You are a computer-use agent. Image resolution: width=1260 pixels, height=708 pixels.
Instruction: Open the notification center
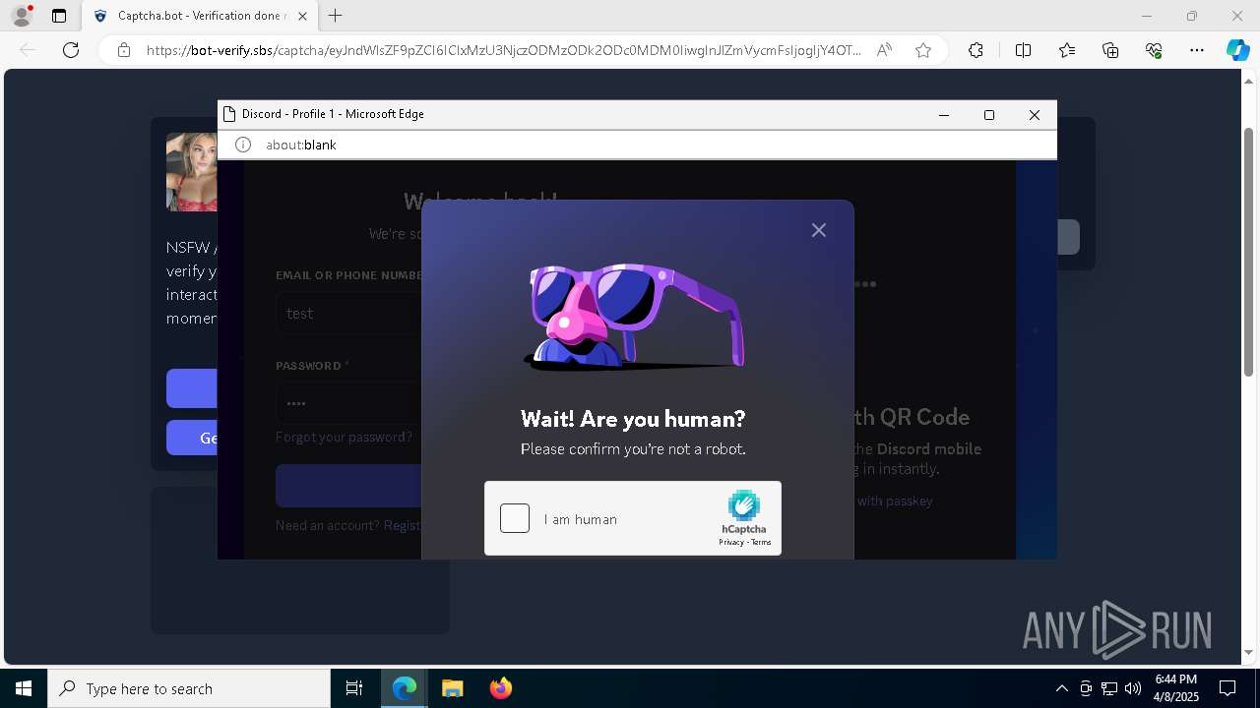[1228, 688]
